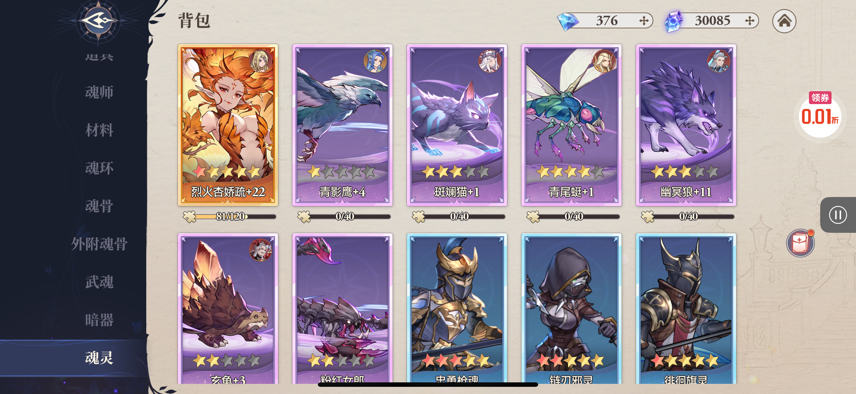Open the 武魂 category

tap(99, 282)
